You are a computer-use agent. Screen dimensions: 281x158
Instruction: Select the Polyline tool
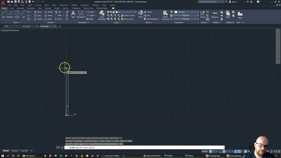click(x=10, y=14)
